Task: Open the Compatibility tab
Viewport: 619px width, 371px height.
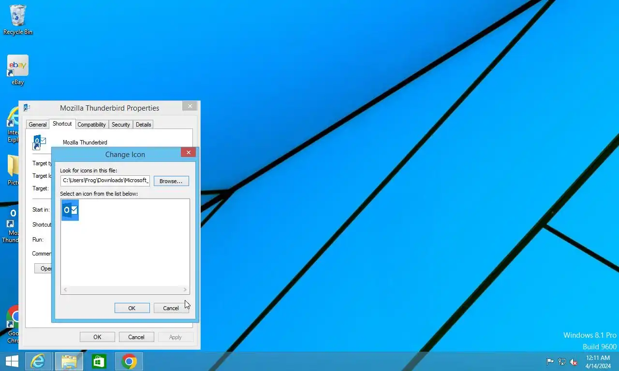Action: tap(91, 125)
